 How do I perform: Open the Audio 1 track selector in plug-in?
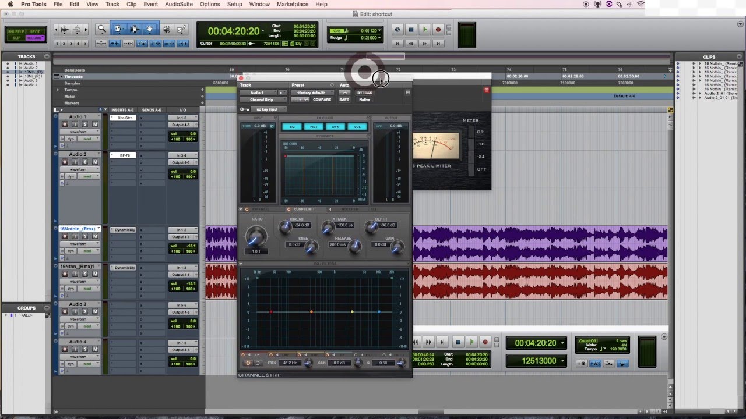tap(258, 93)
